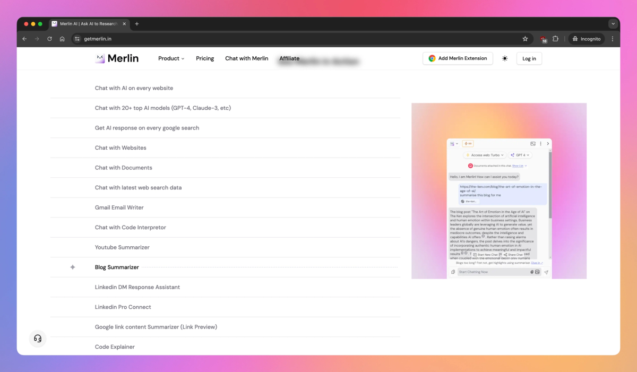Open the headset support chat widget
Screen dimensions: 637x372
pyautogui.click(x=38, y=339)
